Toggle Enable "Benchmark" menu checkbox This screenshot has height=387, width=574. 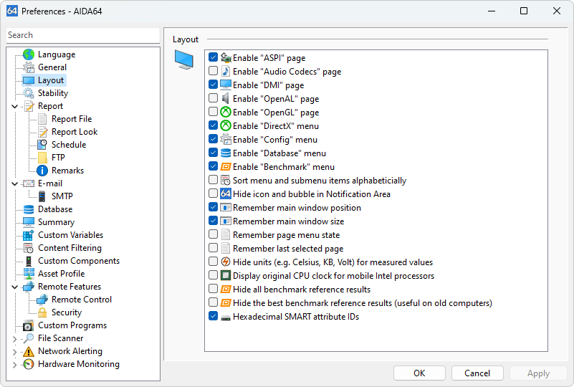tap(213, 166)
